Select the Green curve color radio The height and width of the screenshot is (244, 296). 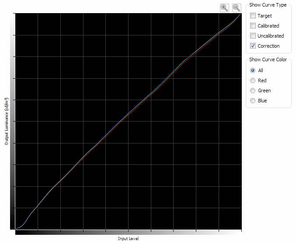[x=252, y=91]
